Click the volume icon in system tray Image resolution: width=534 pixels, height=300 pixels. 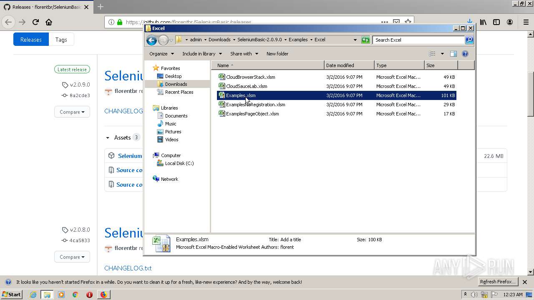[474, 295]
